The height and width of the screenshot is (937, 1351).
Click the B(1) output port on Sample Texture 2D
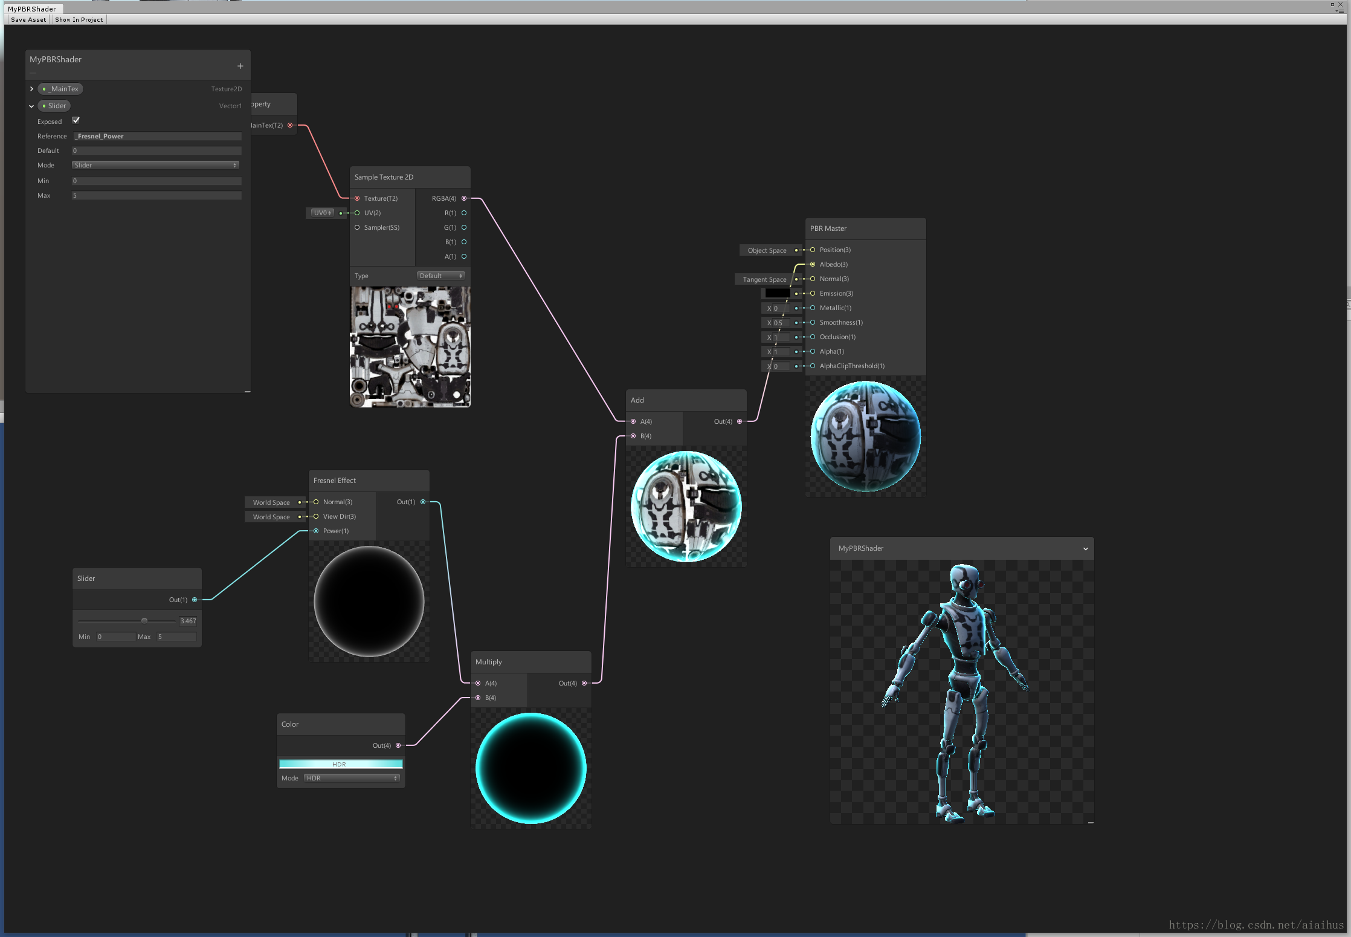tap(464, 242)
